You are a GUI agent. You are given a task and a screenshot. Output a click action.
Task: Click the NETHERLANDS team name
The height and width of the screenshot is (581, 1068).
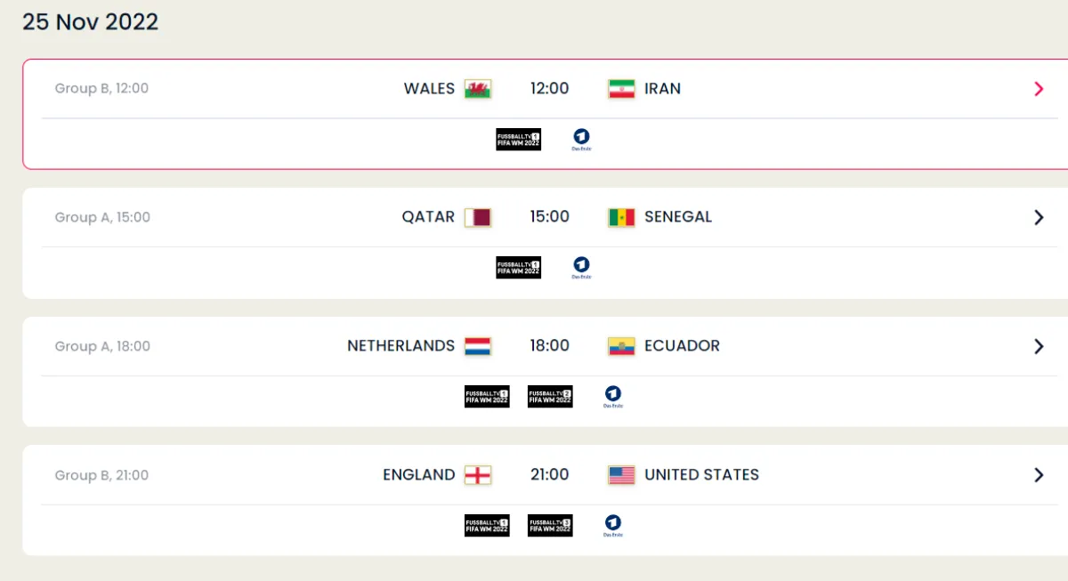pyautogui.click(x=400, y=346)
